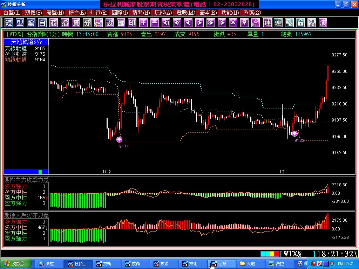Image resolution: width=359 pixels, height=269 pixels.
Task: Click the 短 toolbar icon
Action: point(9,23)
